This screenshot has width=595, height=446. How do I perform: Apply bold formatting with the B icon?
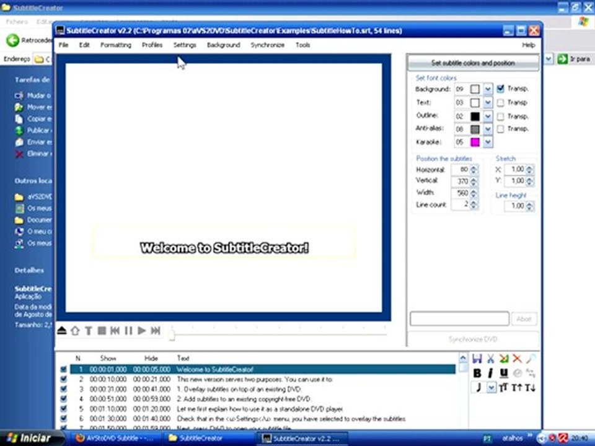coord(477,373)
